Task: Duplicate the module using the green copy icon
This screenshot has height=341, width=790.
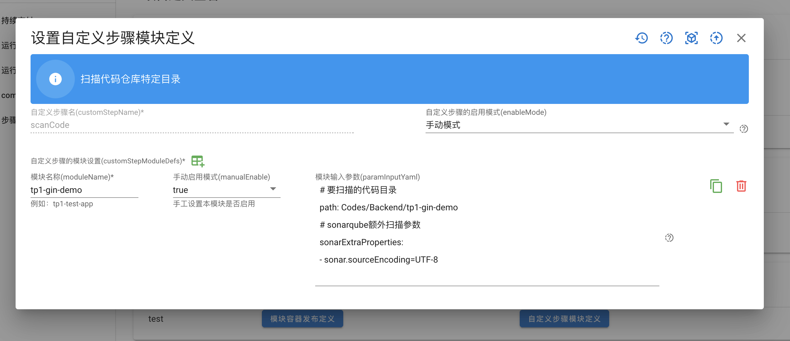Action: pos(716,186)
